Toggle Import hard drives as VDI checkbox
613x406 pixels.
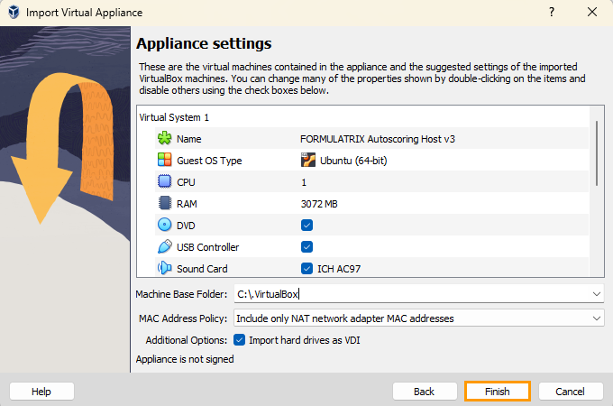(239, 340)
